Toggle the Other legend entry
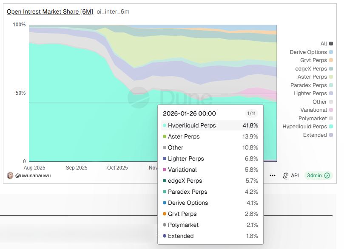Viewport: 344px width, 249px height. 322,102
